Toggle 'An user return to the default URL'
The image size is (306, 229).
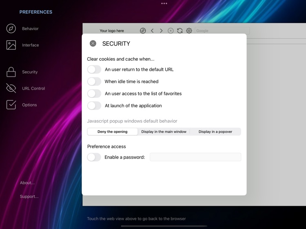(x=94, y=69)
